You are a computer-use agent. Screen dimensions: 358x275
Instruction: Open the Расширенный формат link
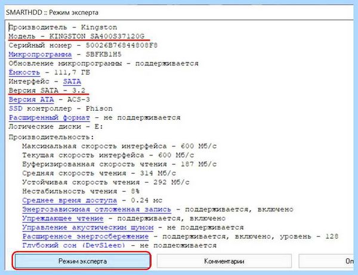(50, 118)
